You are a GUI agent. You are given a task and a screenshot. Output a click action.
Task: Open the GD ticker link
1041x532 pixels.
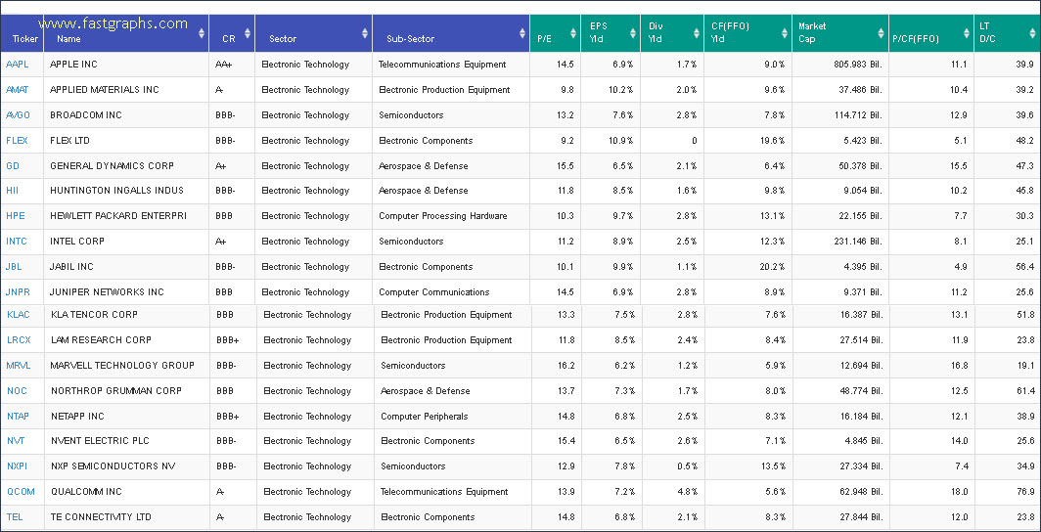[x=12, y=166]
